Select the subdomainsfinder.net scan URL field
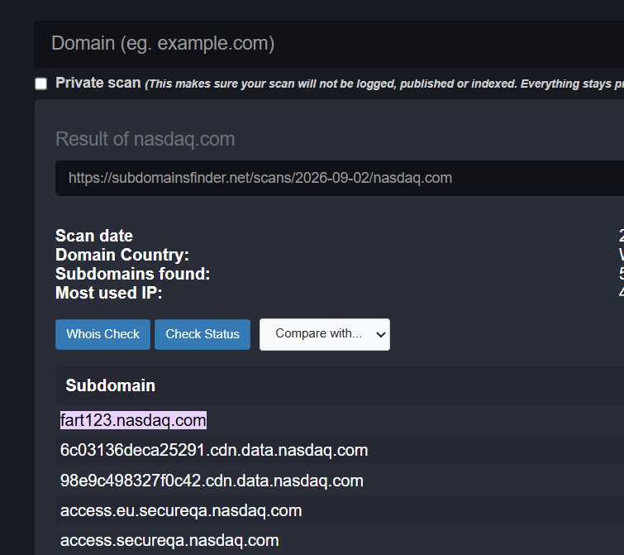 pyautogui.click(x=340, y=178)
